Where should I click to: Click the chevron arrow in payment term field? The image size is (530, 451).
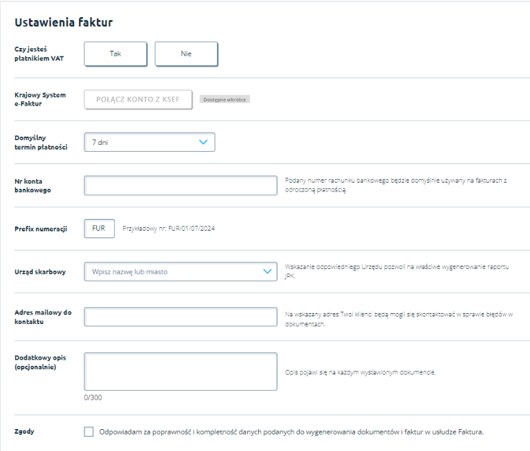[x=203, y=142]
